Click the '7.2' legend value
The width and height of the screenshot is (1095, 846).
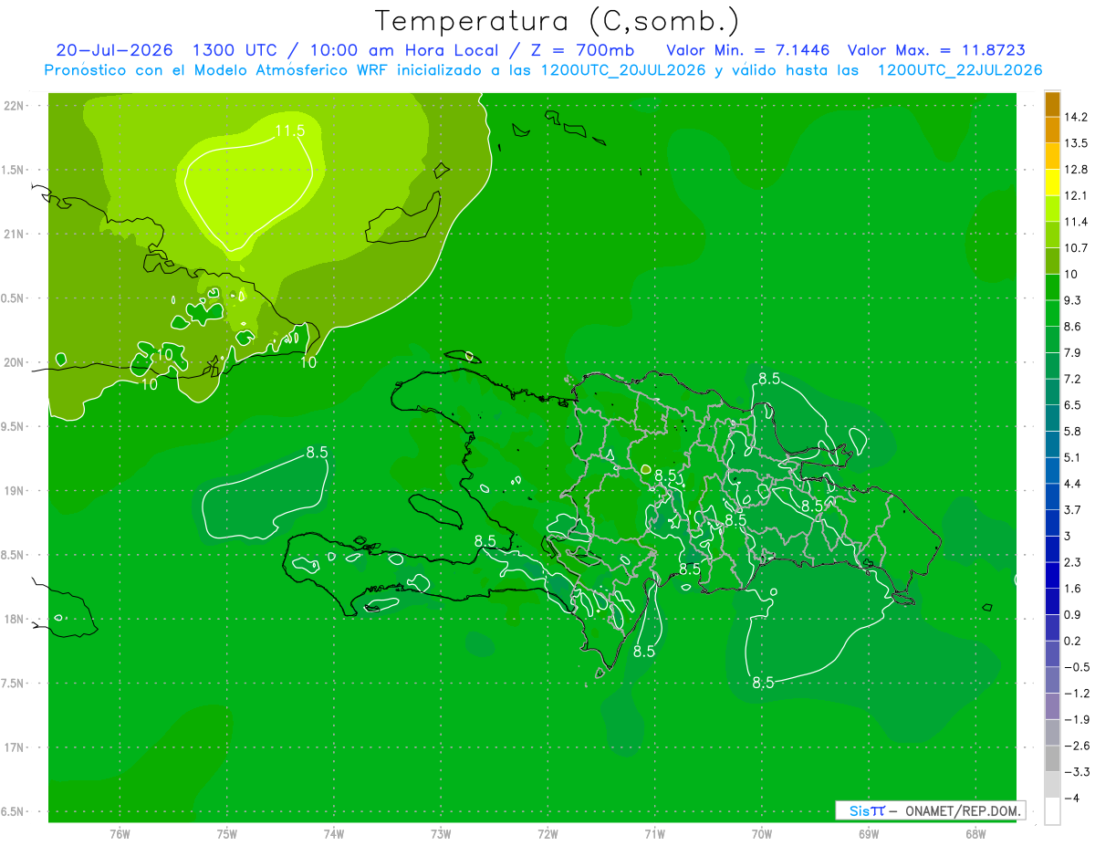tap(1073, 379)
